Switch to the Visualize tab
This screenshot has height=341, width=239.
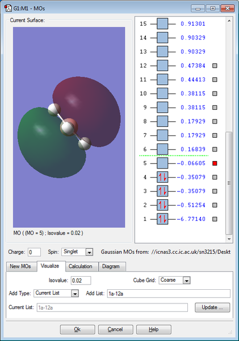click(x=51, y=266)
